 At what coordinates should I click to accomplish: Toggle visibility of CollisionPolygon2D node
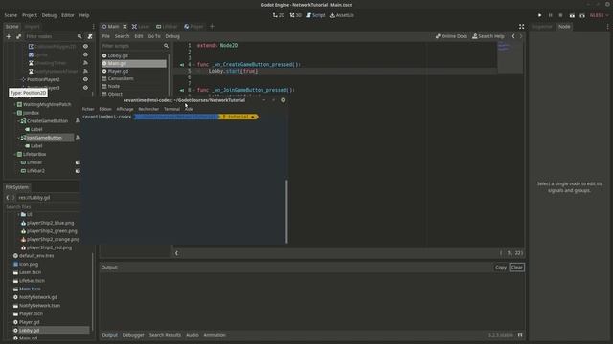click(x=85, y=46)
